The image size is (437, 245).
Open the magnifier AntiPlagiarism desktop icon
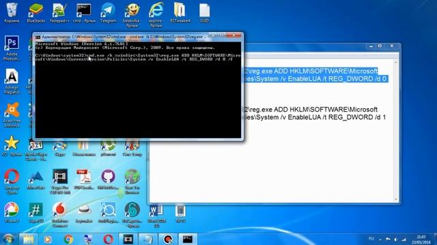[108, 213]
